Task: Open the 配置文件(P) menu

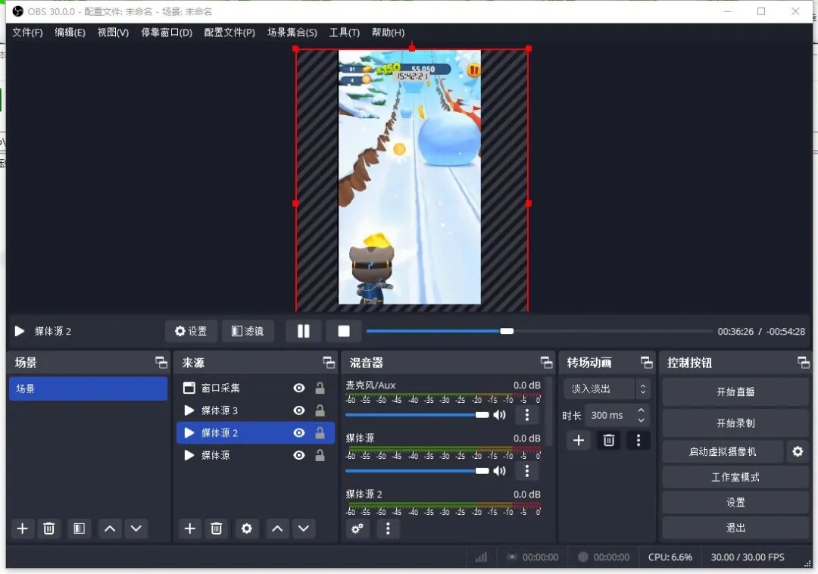Action: coord(229,33)
